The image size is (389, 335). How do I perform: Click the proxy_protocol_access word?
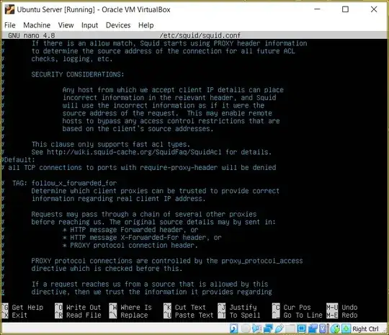click(x=262, y=261)
